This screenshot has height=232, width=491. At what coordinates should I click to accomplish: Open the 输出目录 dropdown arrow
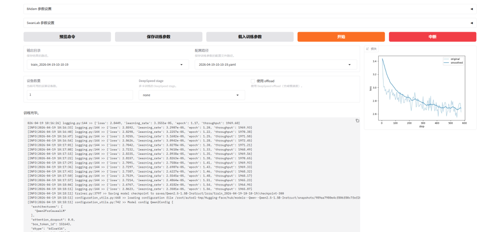click(x=181, y=65)
